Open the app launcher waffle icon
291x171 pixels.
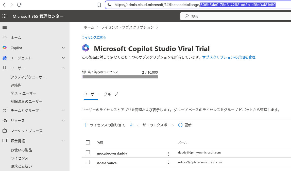coord(5,16)
